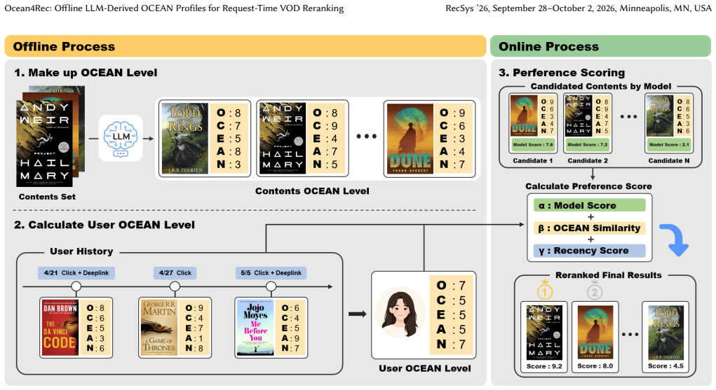716x390 pixels.
Task: Click OCEAN scores beside The Da Vinci Code
Action: coord(95,328)
